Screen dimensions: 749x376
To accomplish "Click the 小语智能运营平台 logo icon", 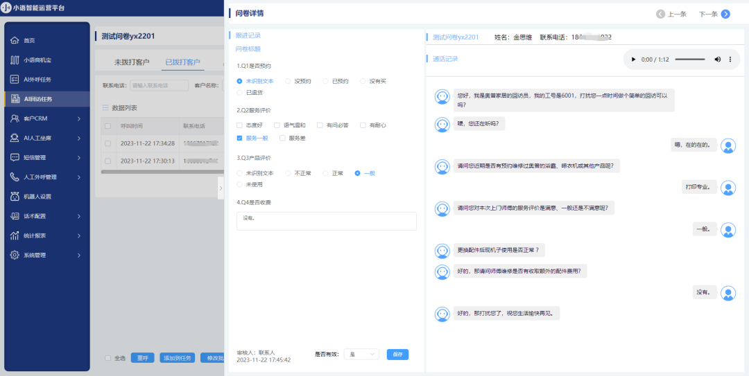I will (x=7, y=8).
